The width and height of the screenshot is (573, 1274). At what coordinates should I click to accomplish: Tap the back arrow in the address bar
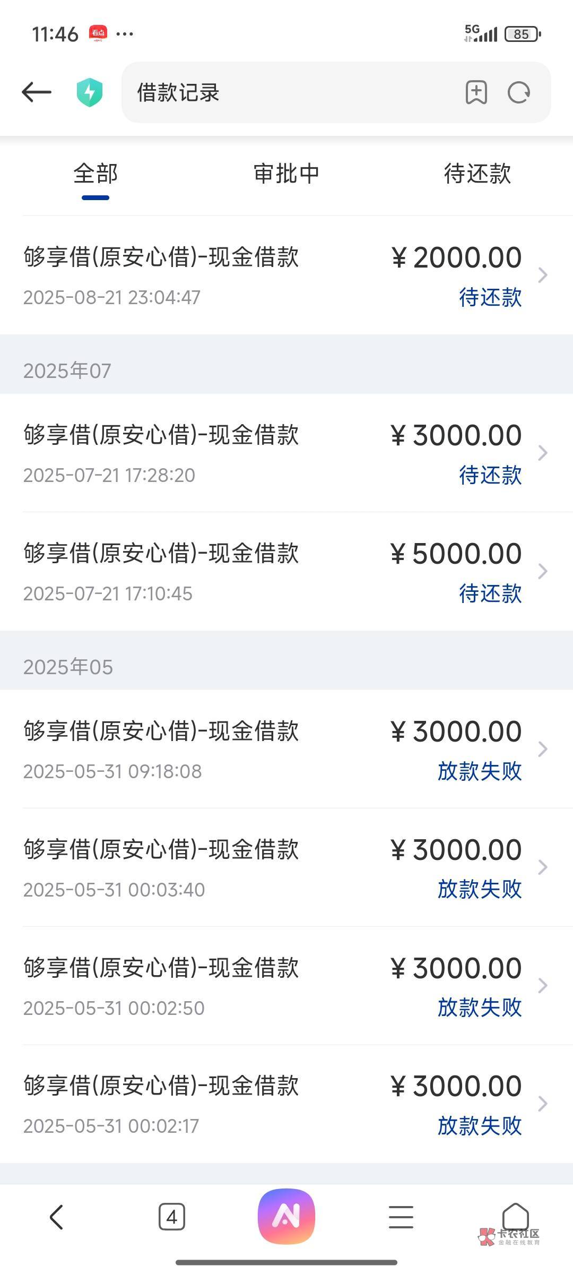pos(36,92)
